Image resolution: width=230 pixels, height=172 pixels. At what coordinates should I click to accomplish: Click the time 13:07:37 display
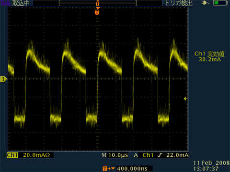206,169
